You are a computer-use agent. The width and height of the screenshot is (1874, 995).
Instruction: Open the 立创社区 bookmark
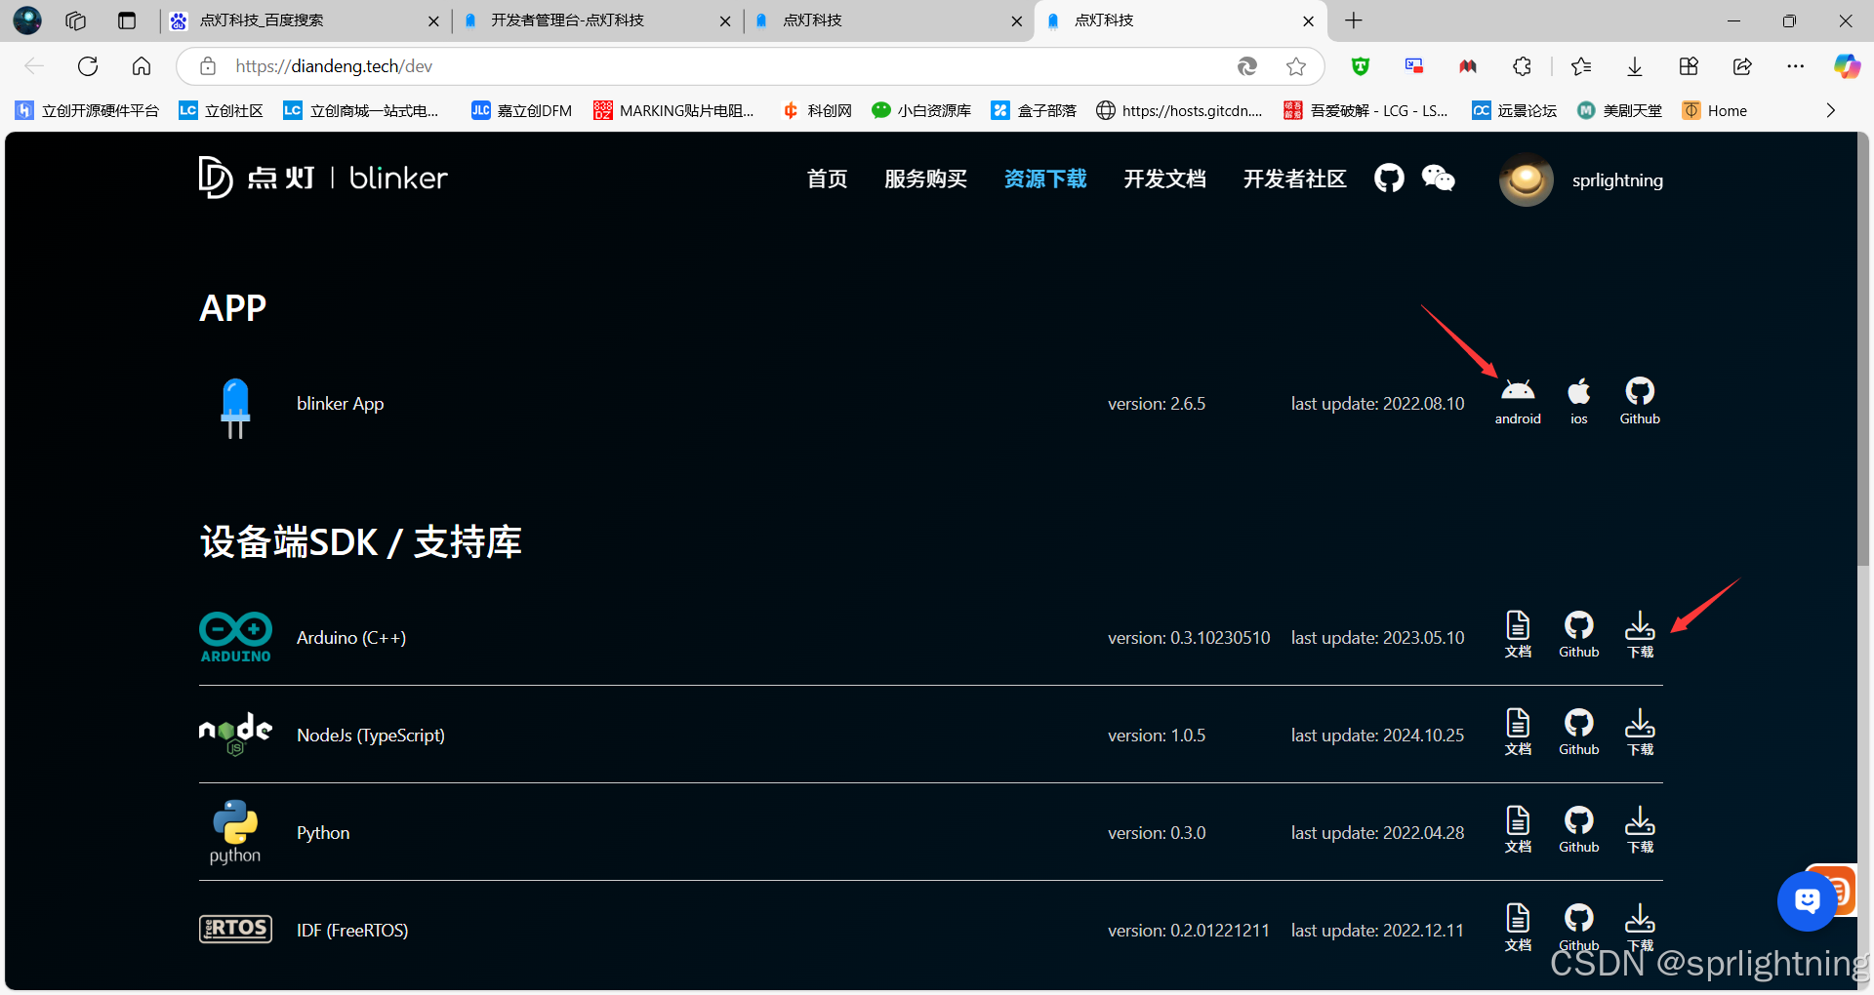click(222, 110)
